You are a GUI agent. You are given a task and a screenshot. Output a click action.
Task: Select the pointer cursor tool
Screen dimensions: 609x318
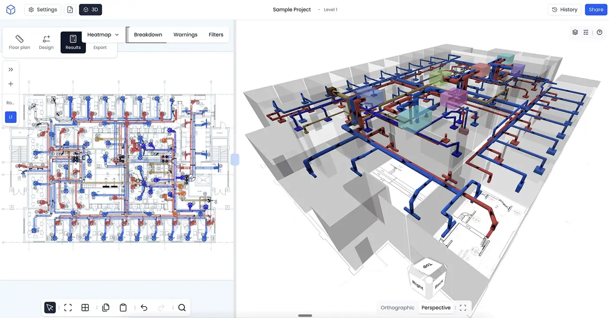coord(50,308)
